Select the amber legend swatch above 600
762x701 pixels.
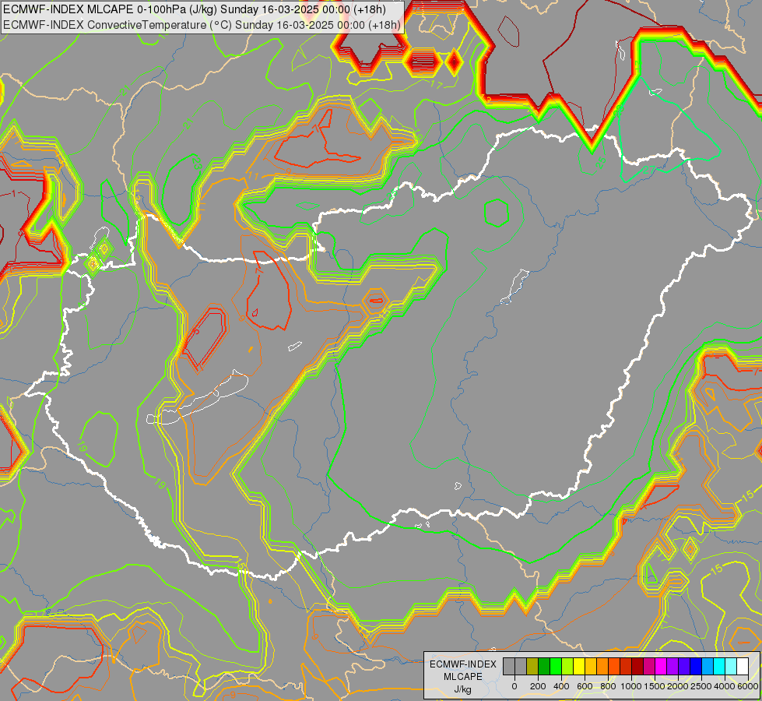tap(591, 666)
